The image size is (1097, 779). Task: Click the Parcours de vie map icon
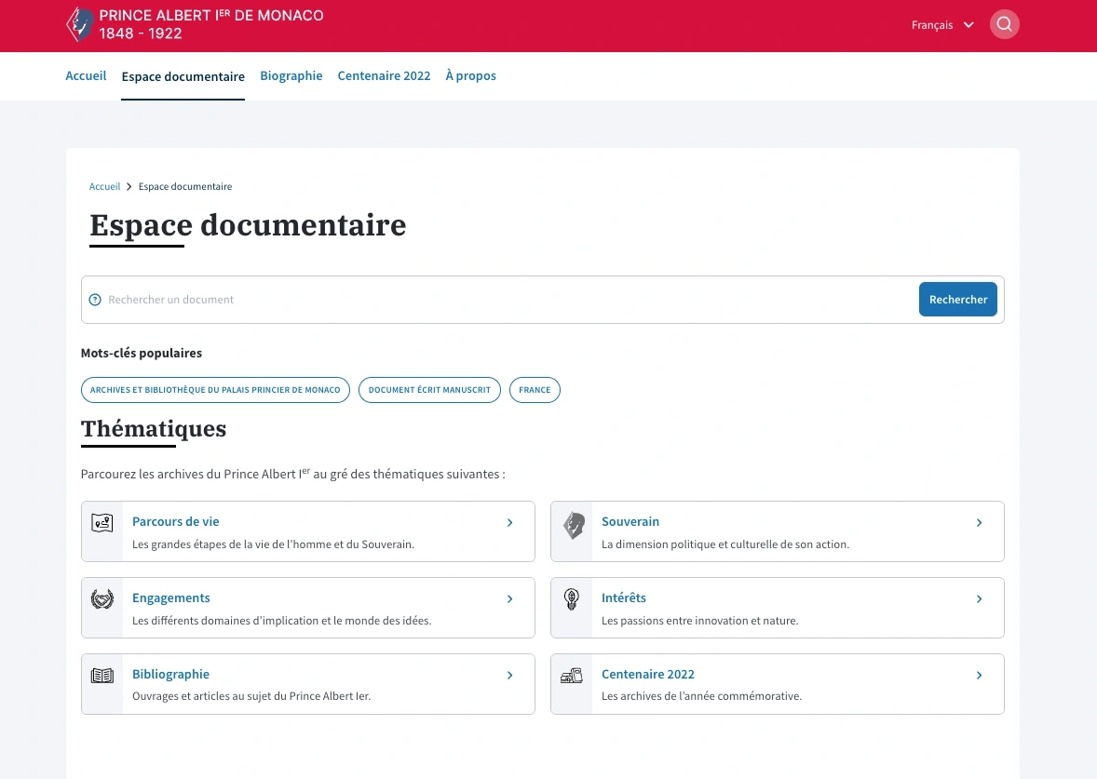point(102,523)
